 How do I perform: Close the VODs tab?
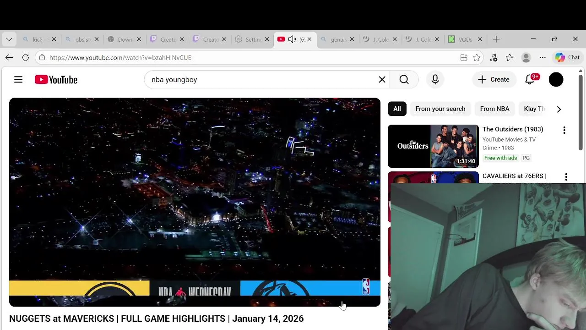click(479, 39)
